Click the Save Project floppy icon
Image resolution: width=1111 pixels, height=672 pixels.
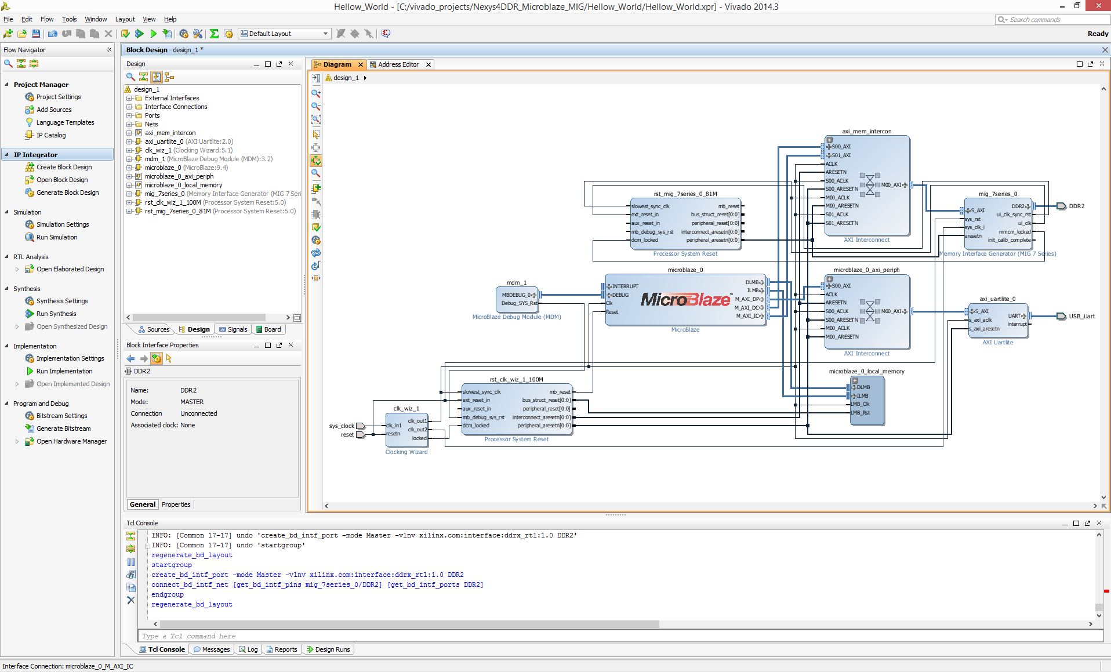[36, 34]
